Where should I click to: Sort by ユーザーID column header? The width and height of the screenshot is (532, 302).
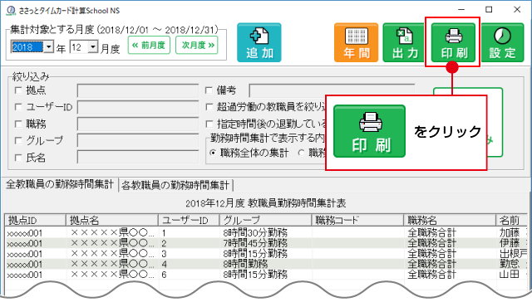(x=189, y=221)
